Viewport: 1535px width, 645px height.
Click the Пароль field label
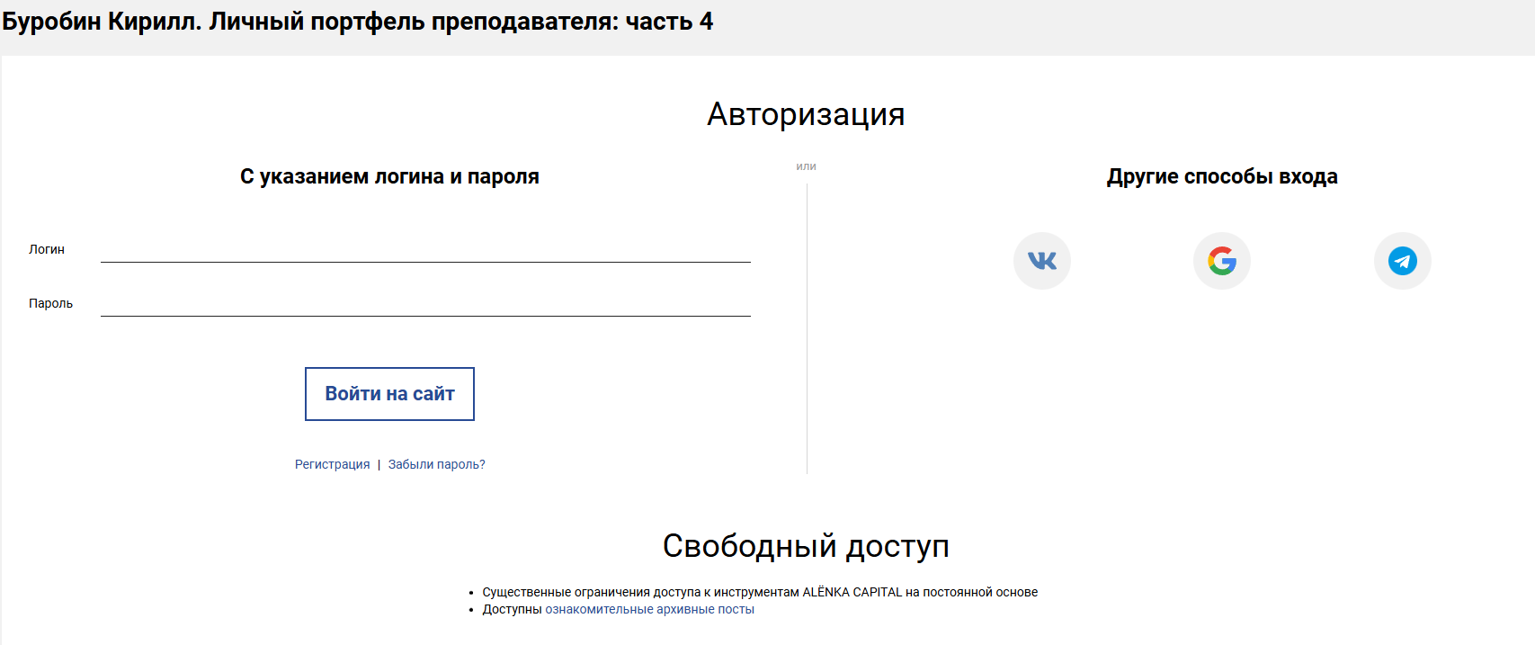(50, 303)
